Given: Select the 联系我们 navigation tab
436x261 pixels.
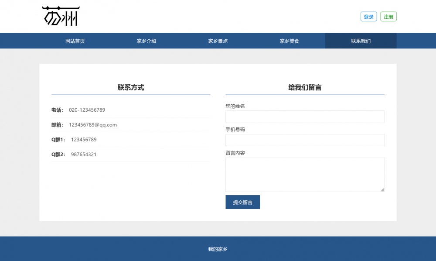Looking at the screenshot, I should pos(361,41).
